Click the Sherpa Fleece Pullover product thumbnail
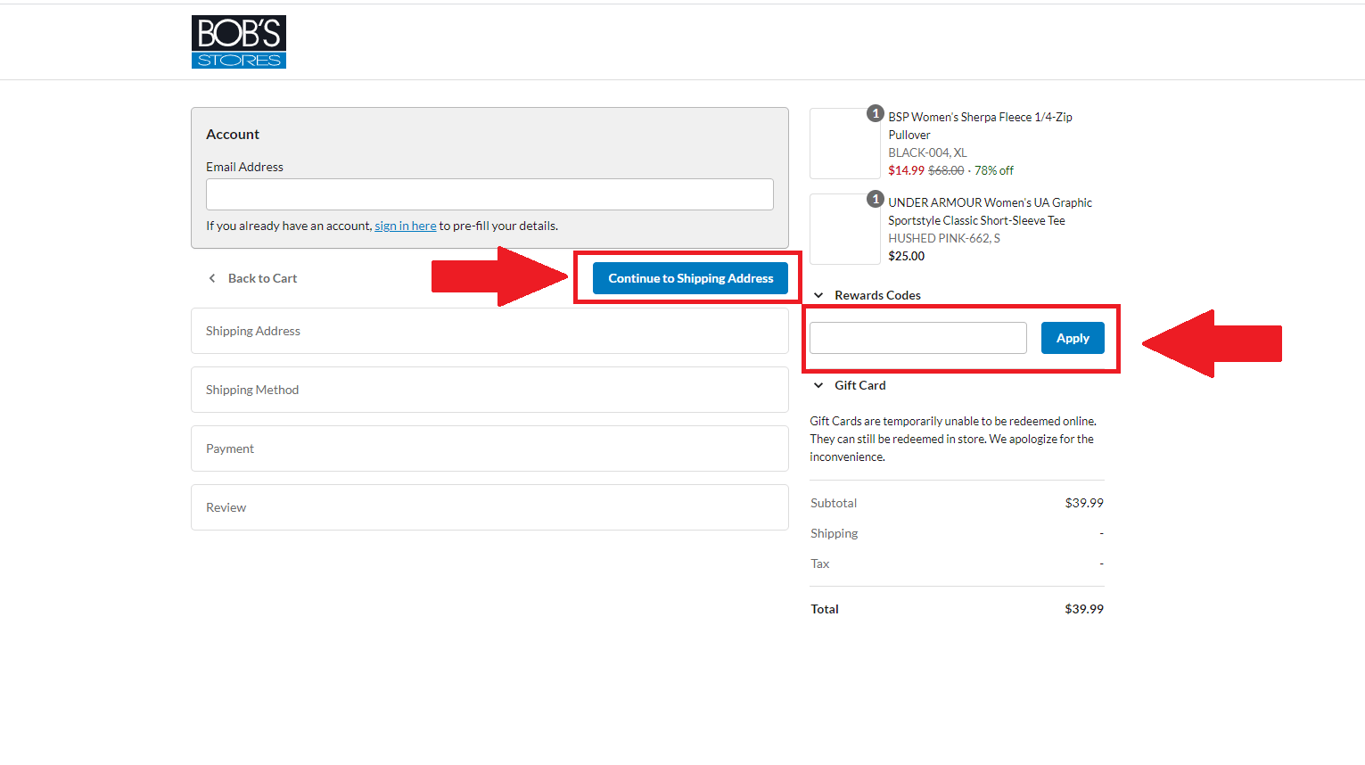 [843, 144]
